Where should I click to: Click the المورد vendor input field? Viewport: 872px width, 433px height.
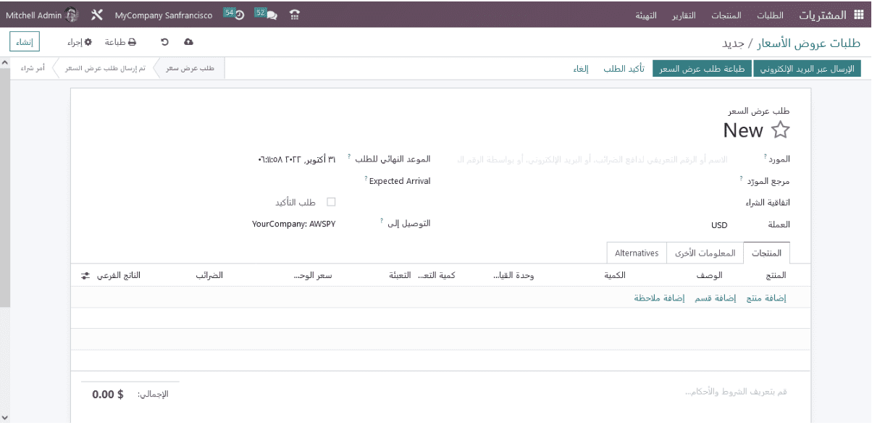click(x=594, y=159)
